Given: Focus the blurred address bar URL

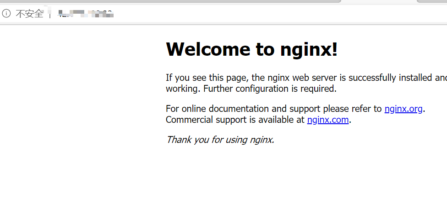Looking at the screenshot, I should [x=86, y=13].
